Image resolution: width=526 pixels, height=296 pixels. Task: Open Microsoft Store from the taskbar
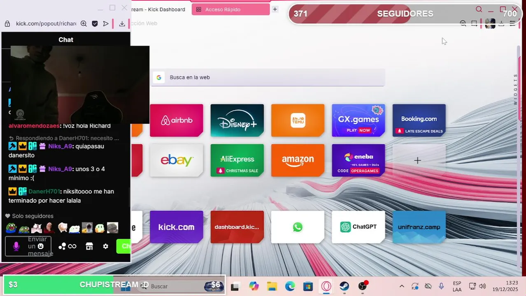tap(308, 287)
